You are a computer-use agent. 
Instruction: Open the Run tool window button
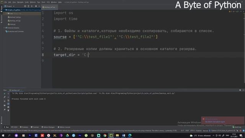coord(6,127)
